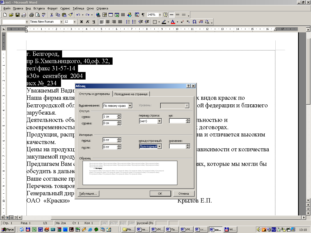
Task: Insert an Excel worksheet icon
Action: point(117,15)
